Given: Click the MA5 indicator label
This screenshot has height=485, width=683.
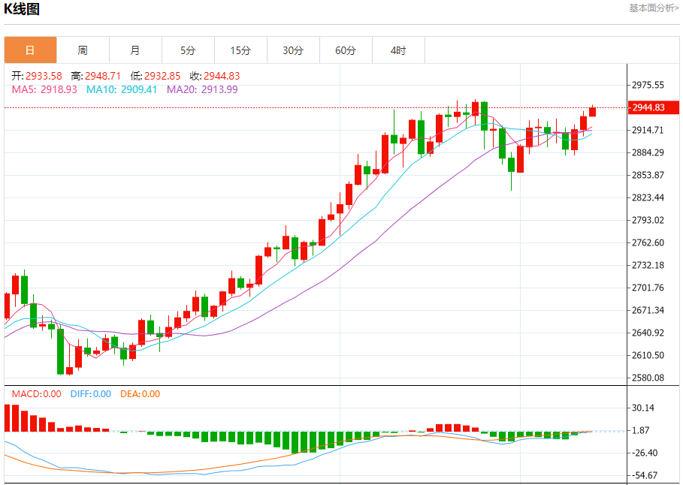Looking at the screenshot, I should (x=44, y=89).
